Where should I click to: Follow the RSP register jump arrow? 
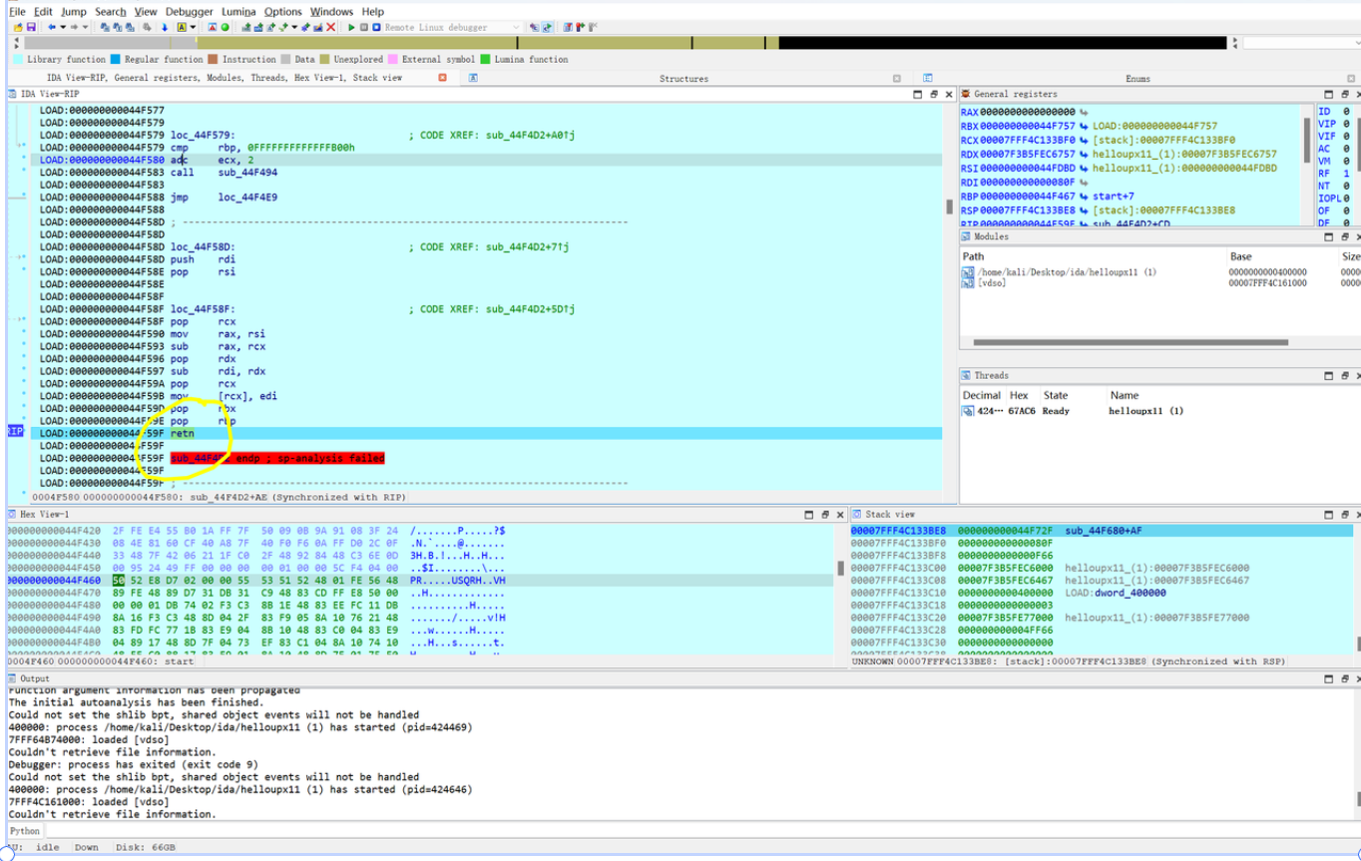click(1085, 211)
